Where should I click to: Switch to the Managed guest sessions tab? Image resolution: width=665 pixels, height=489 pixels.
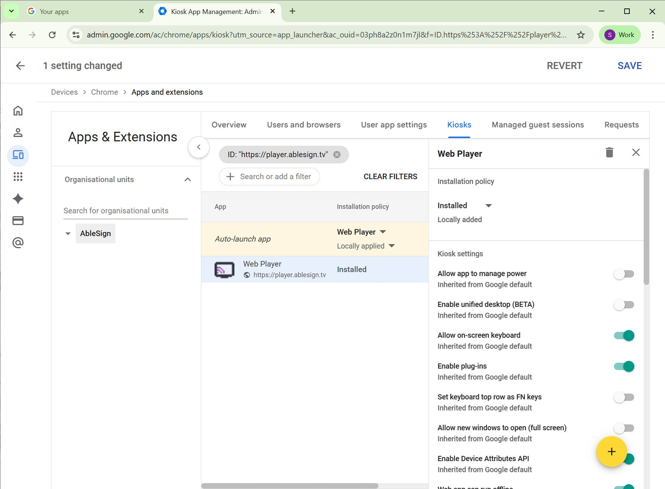538,125
